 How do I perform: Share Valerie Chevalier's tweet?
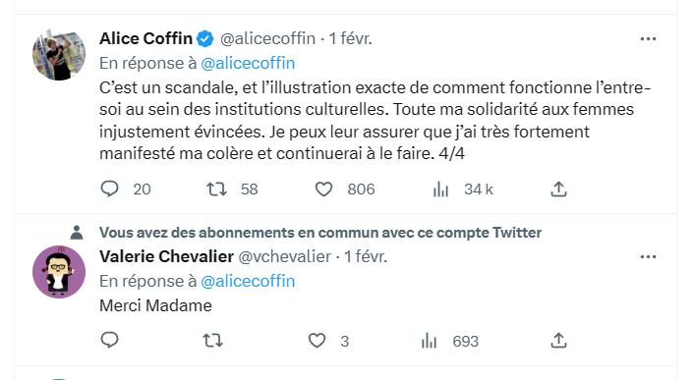click(559, 341)
